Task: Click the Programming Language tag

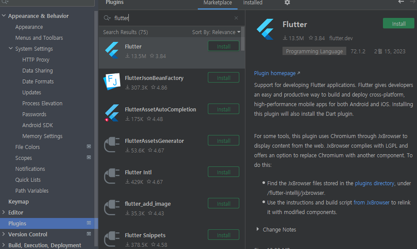Action: (x=314, y=52)
